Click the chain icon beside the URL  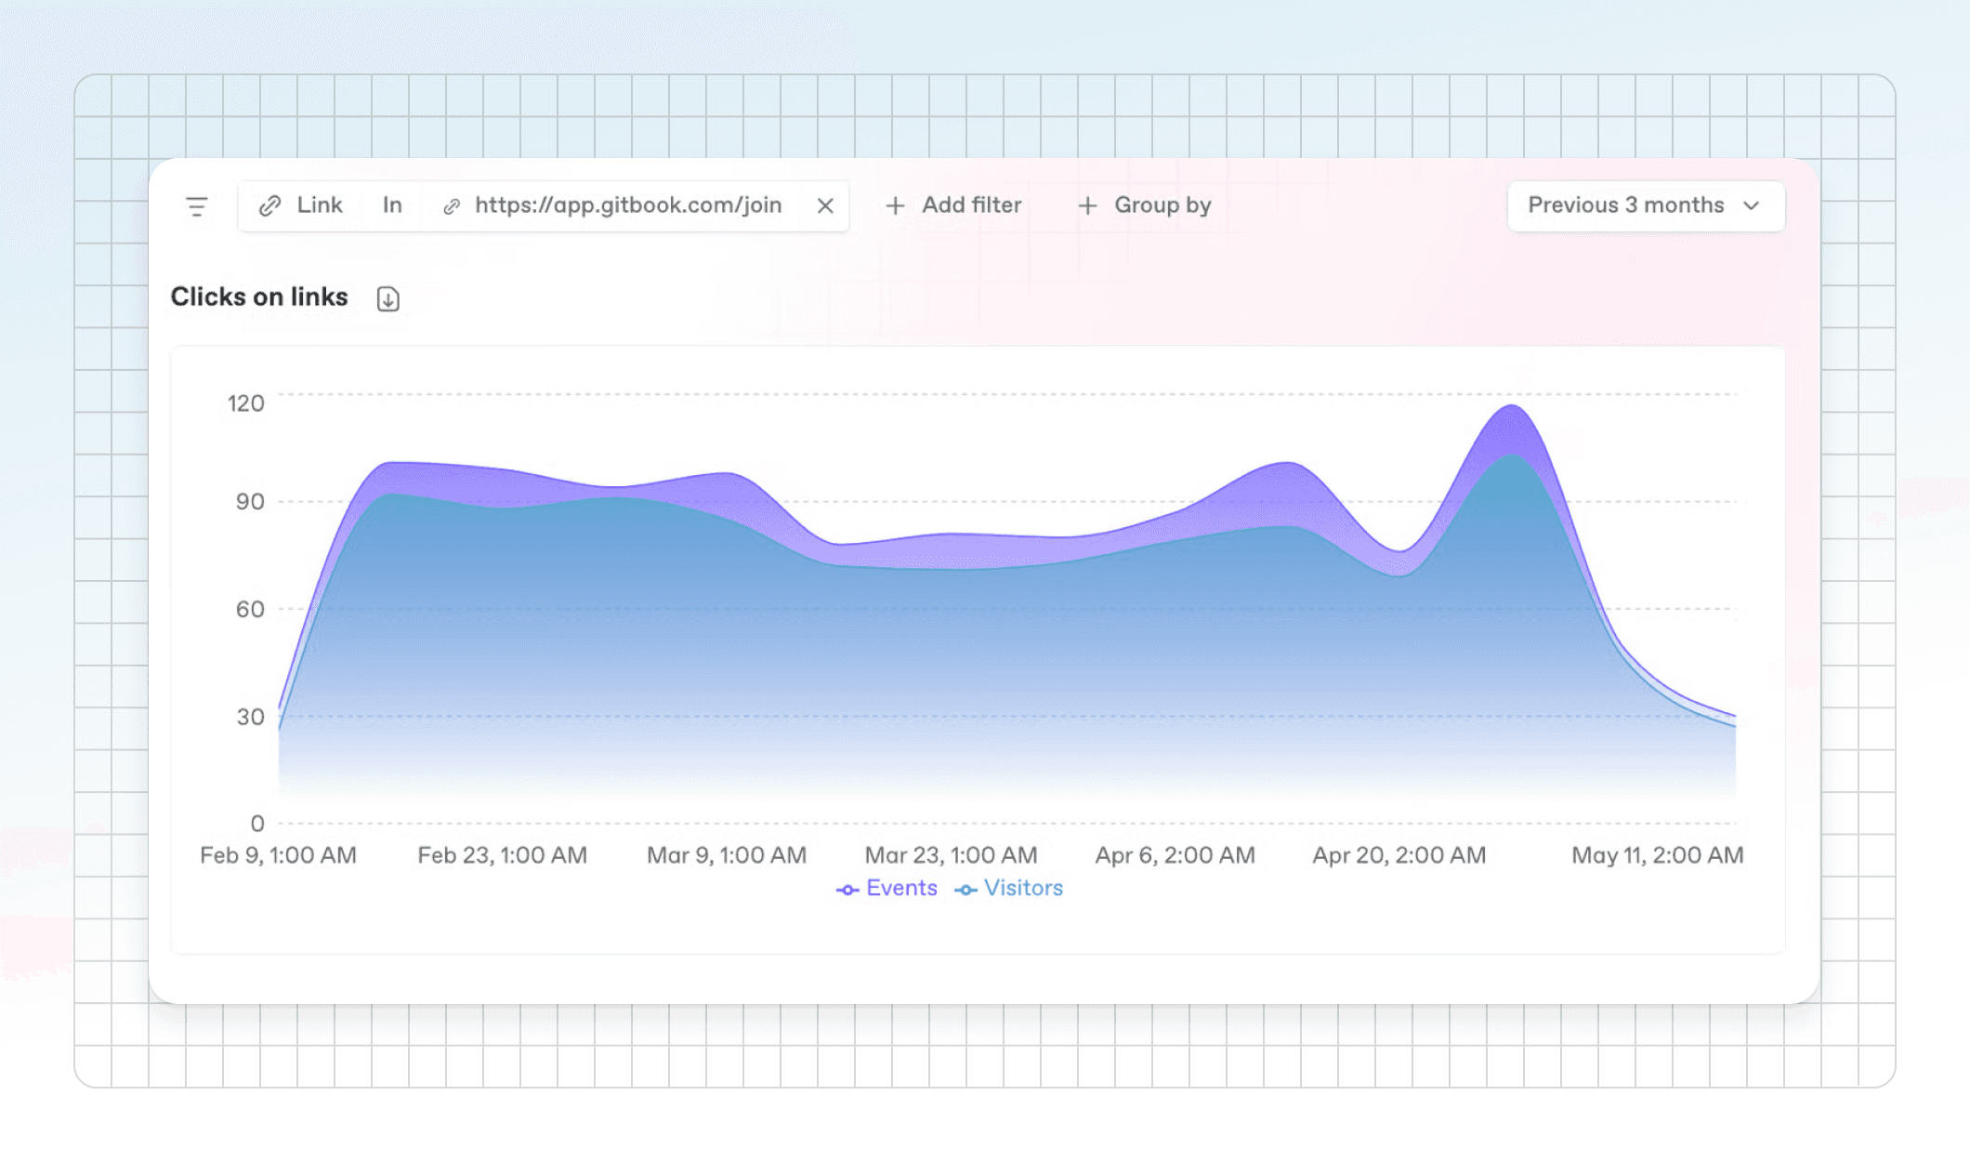click(452, 206)
